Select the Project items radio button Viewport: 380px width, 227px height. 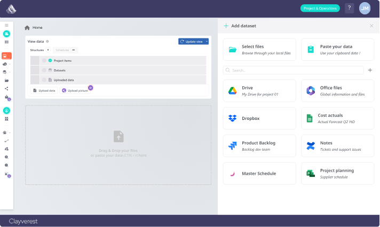coord(44,61)
